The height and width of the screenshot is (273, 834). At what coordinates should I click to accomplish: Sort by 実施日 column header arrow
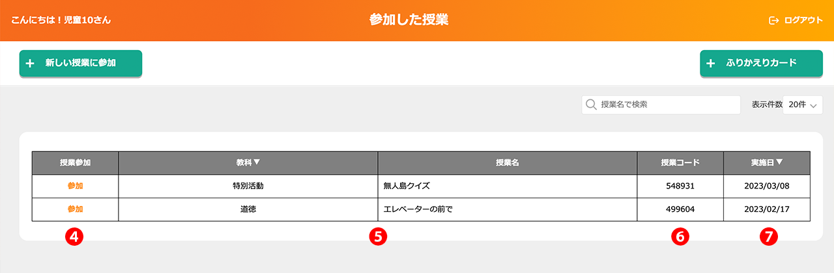[x=780, y=162]
